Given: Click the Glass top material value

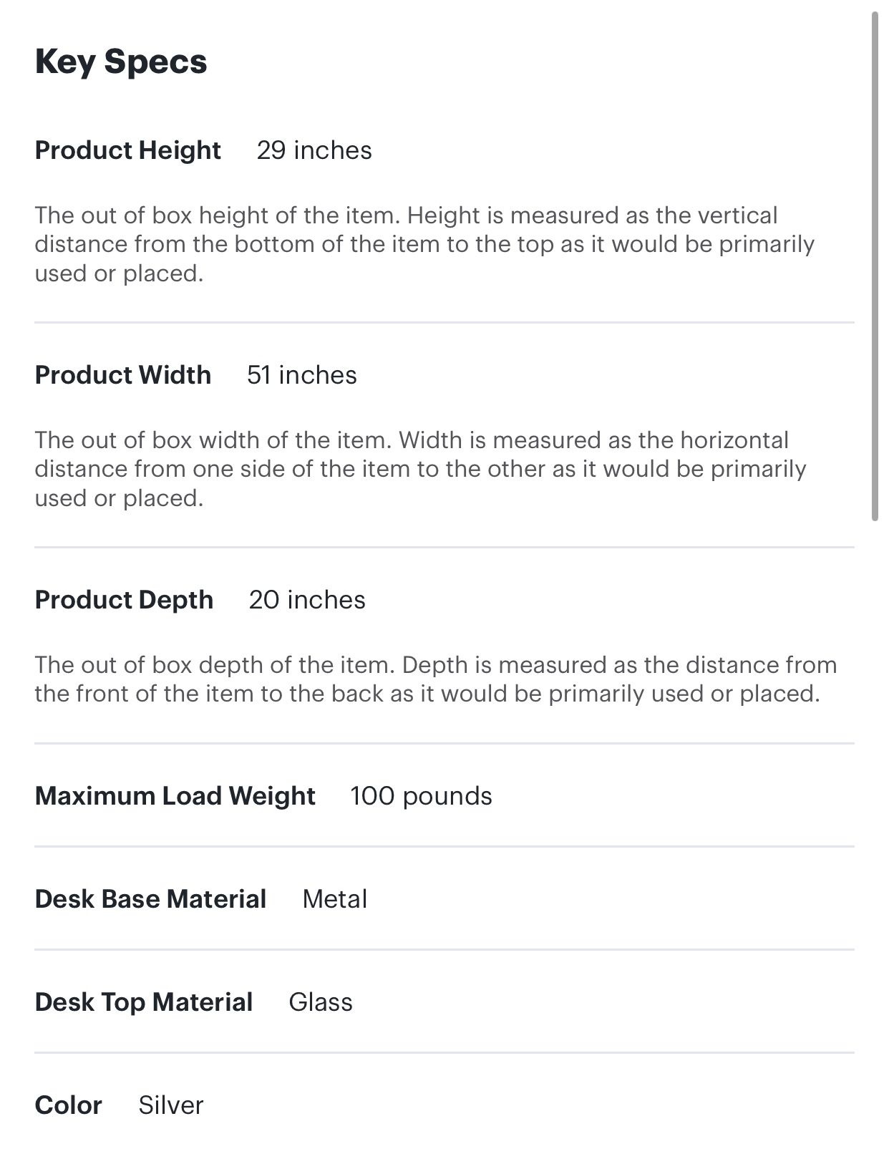Looking at the screenshot, I should coord(321,1002).
